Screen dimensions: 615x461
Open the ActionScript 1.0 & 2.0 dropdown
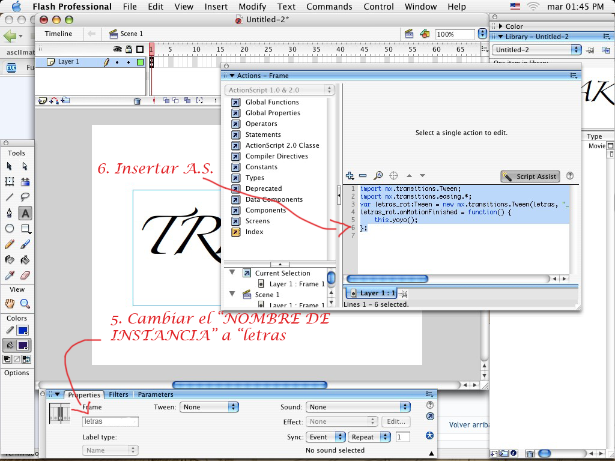[x=280, y=90]
